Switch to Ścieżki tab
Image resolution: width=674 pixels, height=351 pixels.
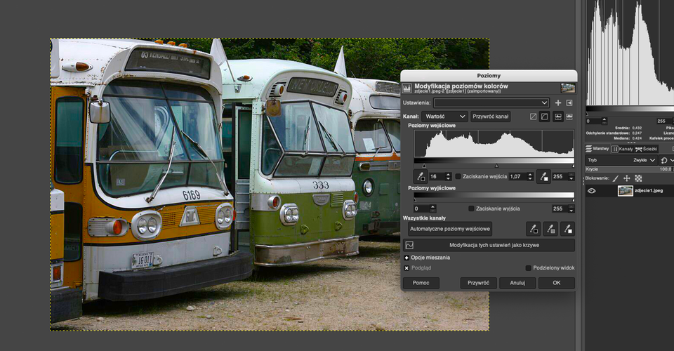(x=647, y=149)
